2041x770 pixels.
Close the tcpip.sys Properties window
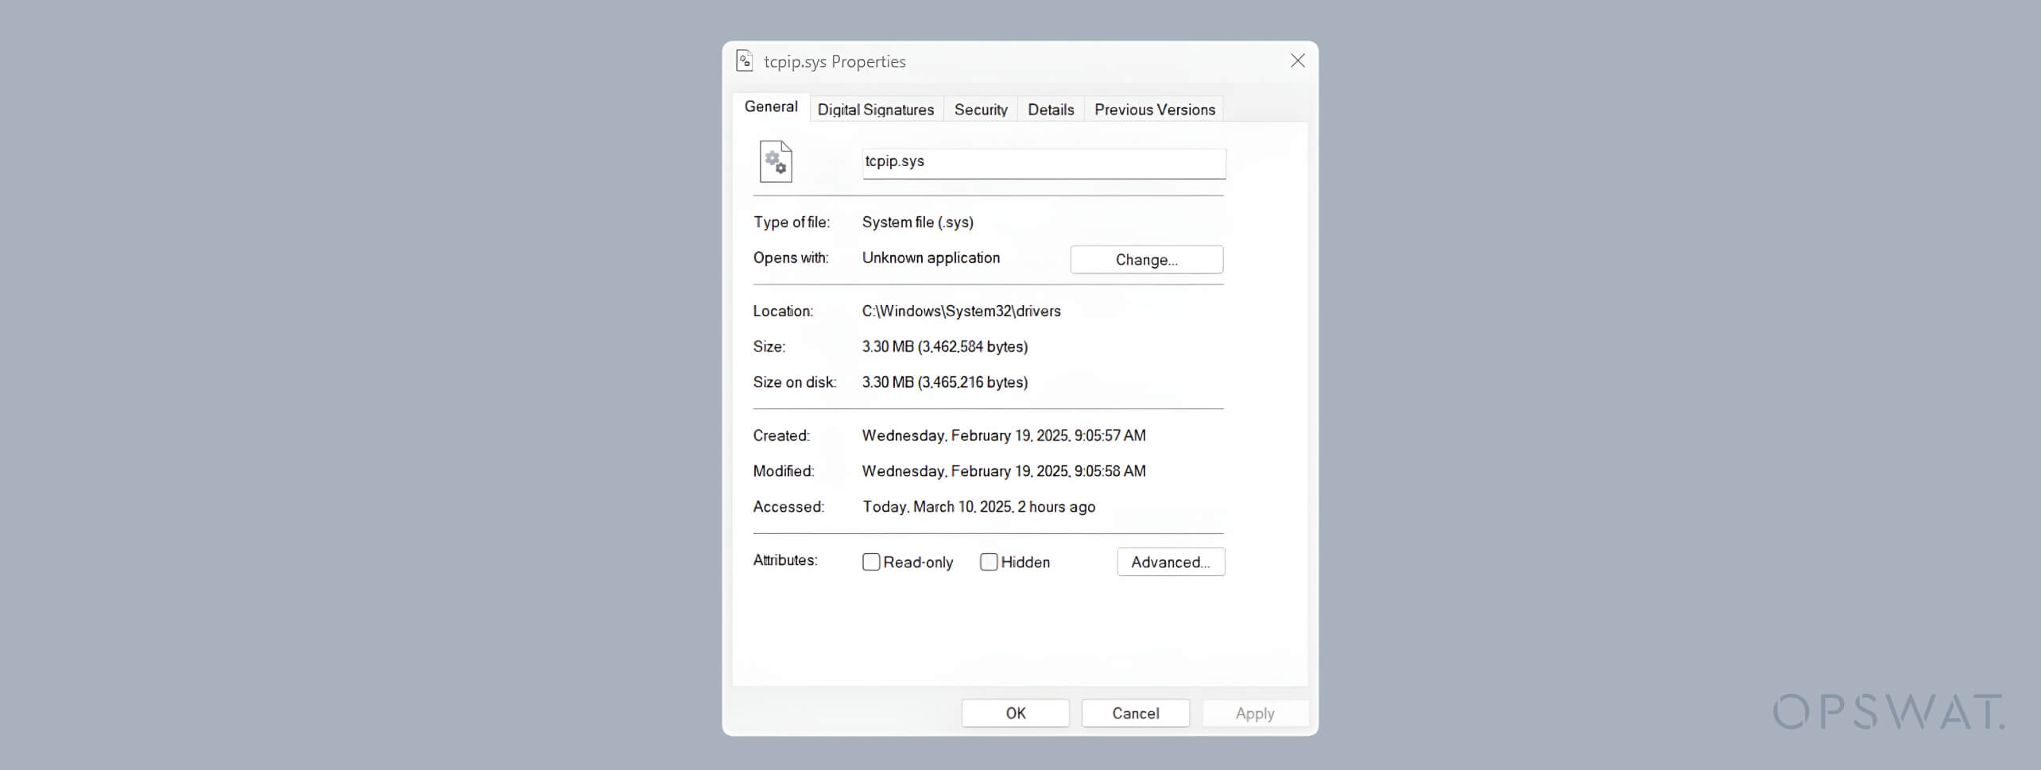coord(1297,60)
